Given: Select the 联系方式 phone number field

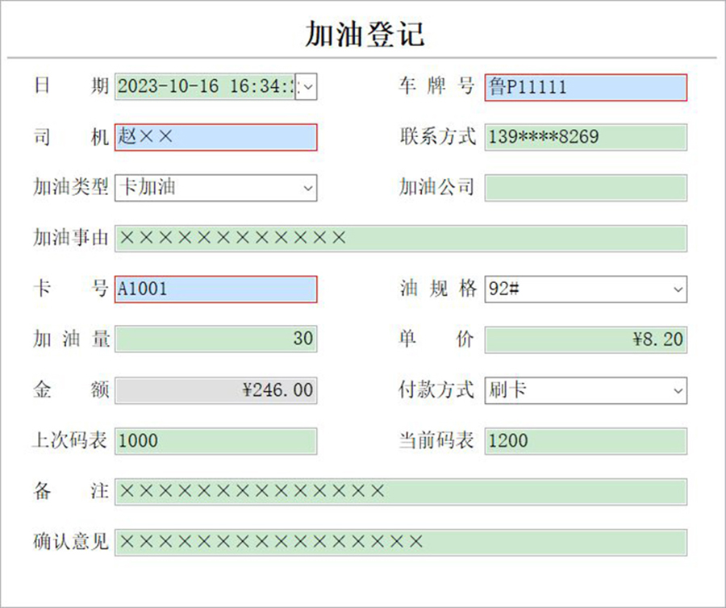Looking at the screenshot, I should 585,137.
